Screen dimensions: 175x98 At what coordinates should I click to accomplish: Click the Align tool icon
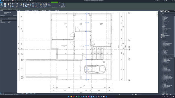tap(24, 4)
